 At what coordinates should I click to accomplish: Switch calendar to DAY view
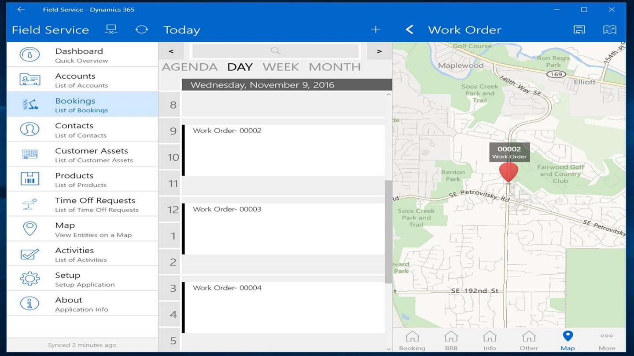point(240,67)
